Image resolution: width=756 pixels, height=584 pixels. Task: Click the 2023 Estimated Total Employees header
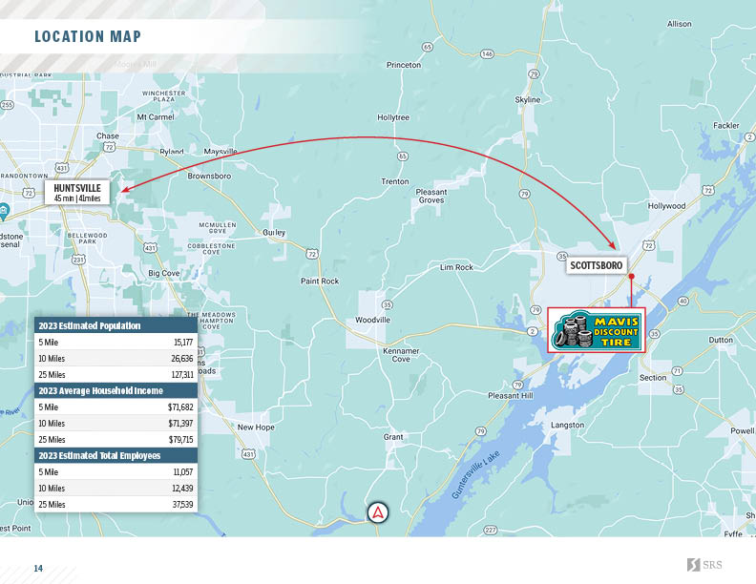click(116, 455)
